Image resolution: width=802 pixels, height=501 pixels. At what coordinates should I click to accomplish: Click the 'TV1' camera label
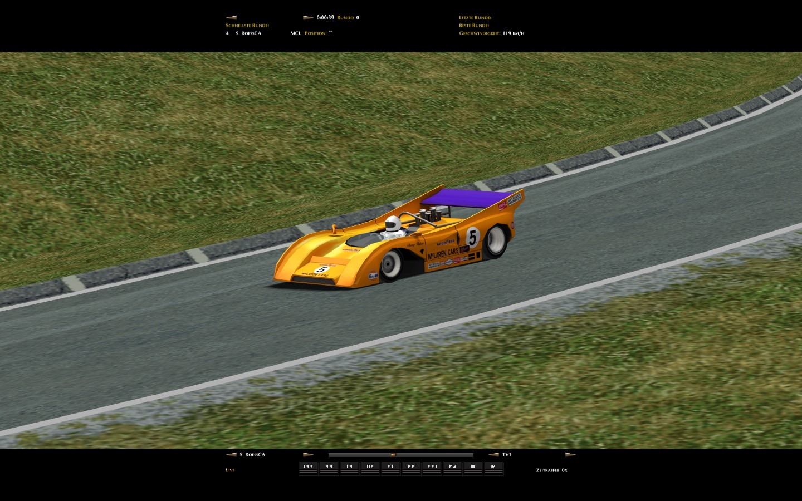(x=507, y=455)
